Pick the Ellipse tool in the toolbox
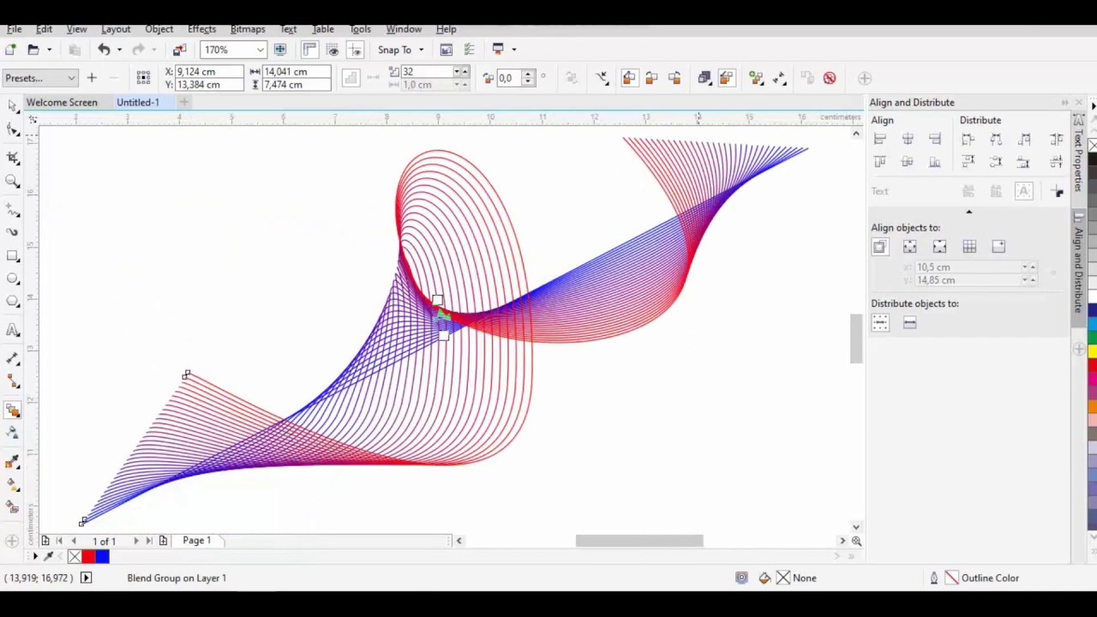1097x617 pixels. [13, 279]
